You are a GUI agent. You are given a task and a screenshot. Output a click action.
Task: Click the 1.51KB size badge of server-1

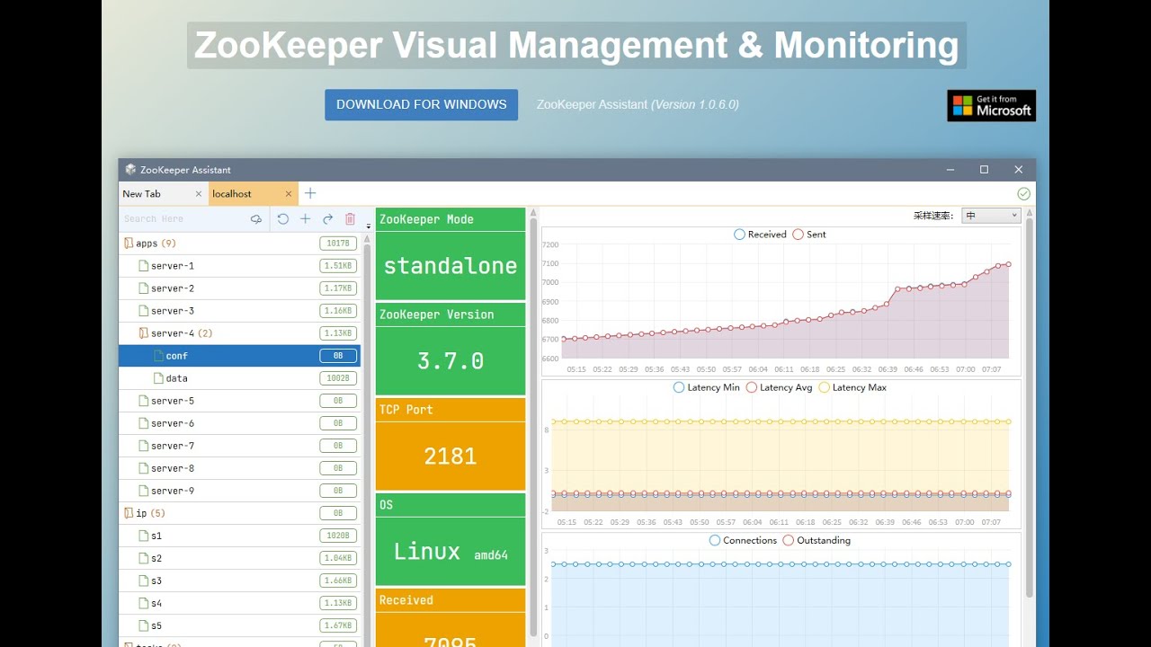338,266
